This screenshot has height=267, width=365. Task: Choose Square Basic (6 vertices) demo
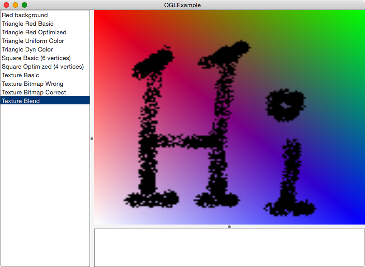click(36, 58)
